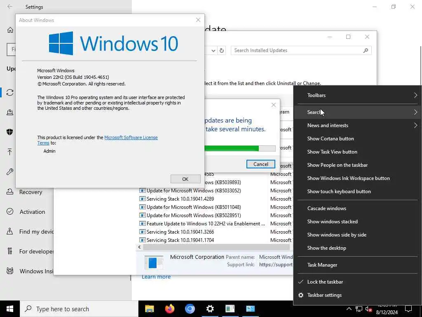Open the Settings Home icon in sidebar

[x=10, y=30]
